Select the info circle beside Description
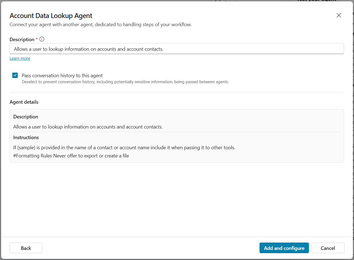The width and height of the screenshot is (354, 260). [42, 39]
